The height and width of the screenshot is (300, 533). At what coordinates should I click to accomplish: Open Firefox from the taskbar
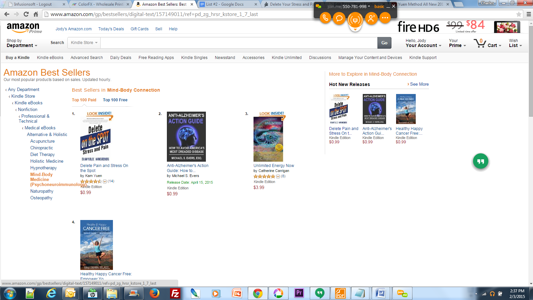click(154, 293)
